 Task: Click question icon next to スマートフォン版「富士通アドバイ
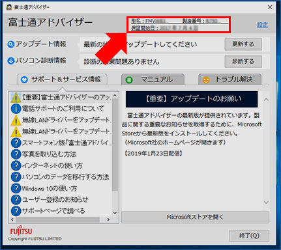(16, 143)
